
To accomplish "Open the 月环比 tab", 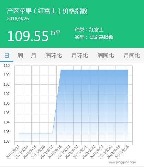I will click(x=80, y=56).
